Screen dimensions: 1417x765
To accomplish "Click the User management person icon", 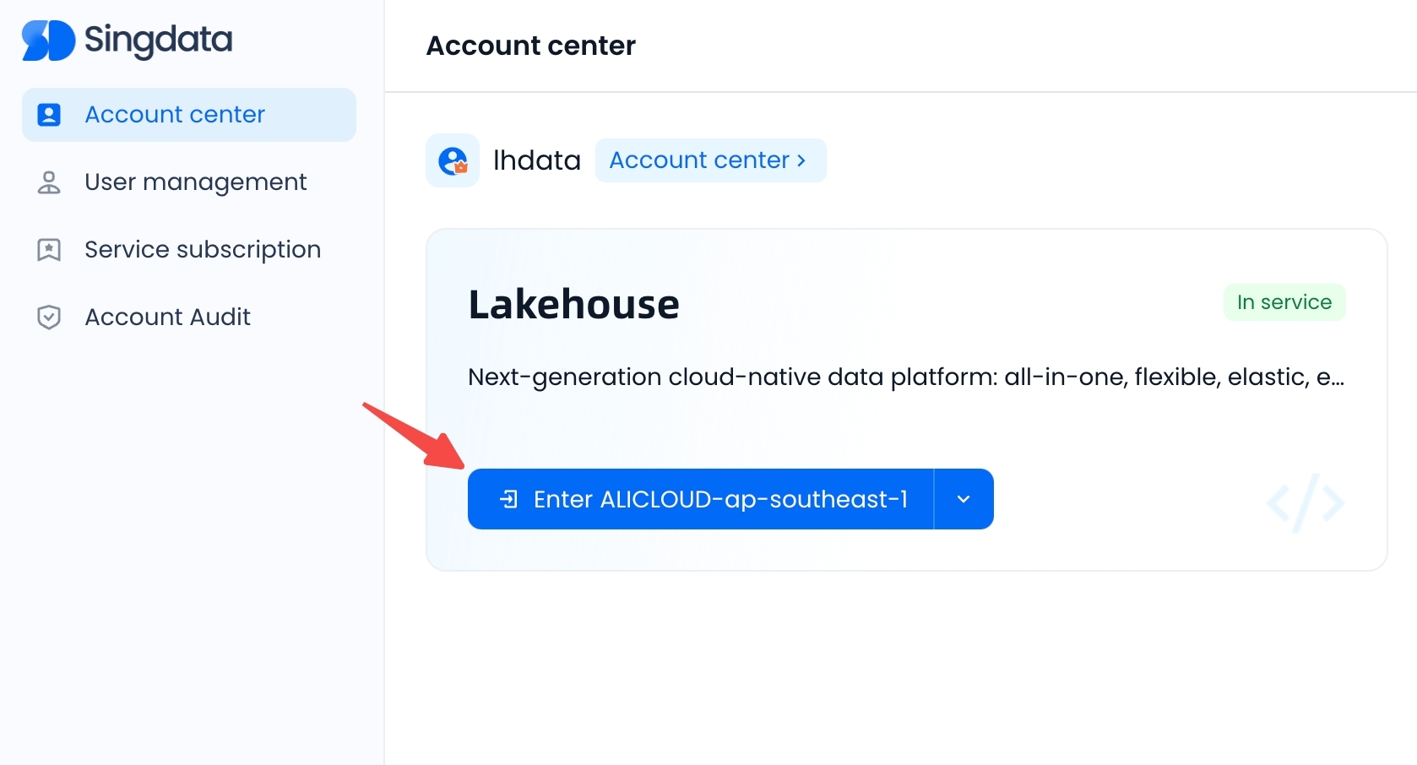I will click(49, 182).
